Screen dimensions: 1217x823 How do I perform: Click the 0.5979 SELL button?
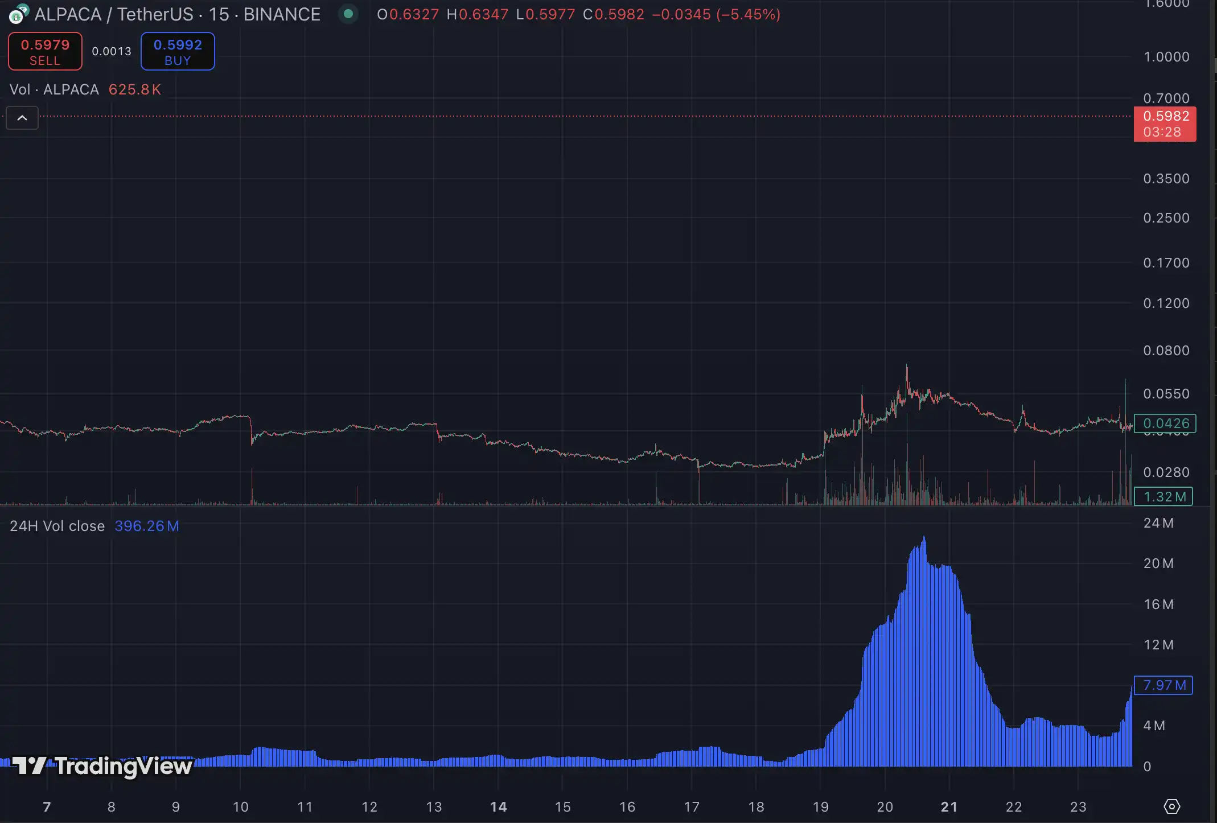pyautogui.click(x=45, y=52)
